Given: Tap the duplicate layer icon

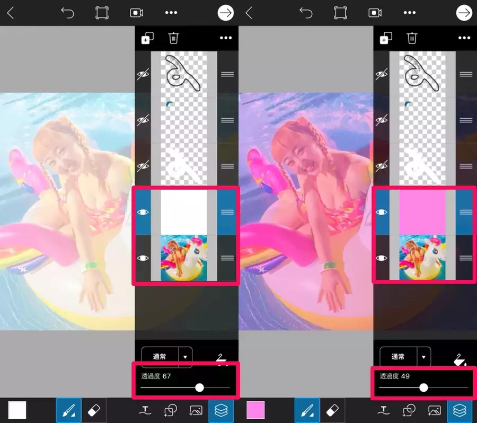Looking at the screenshot, I should pyautogui.click(x=148, y=38).
